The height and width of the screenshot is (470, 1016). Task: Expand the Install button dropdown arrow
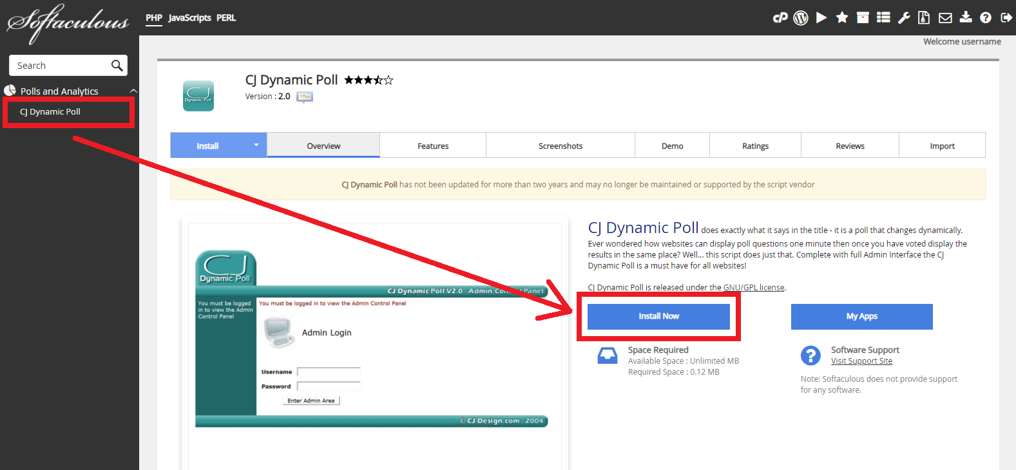256,146
